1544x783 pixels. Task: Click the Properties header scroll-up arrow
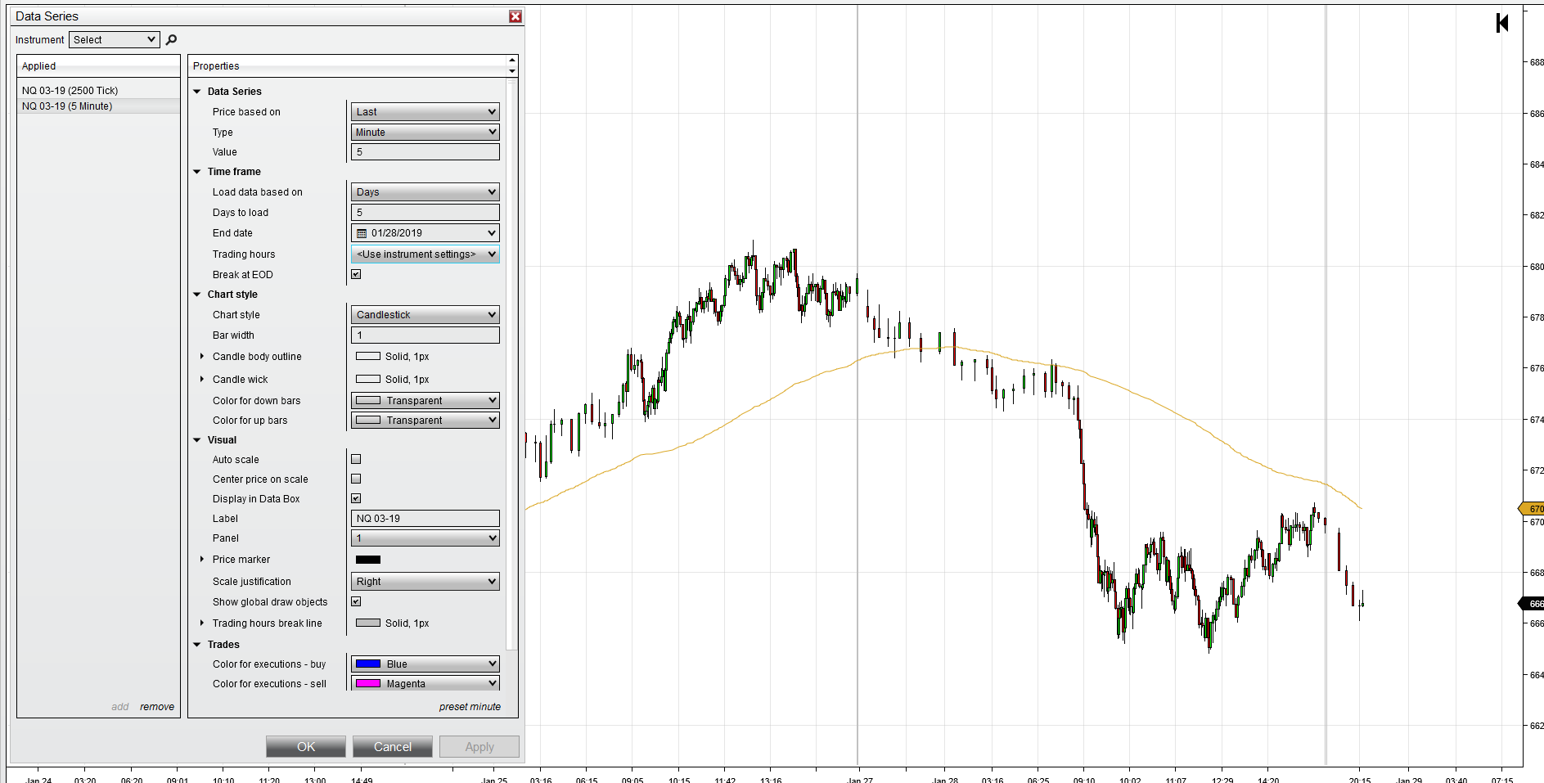tap(512, 61)
